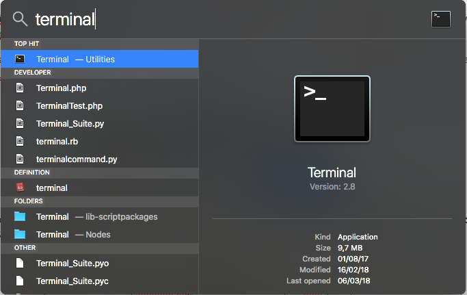Click the Kind value "Application"

[358, 237]
